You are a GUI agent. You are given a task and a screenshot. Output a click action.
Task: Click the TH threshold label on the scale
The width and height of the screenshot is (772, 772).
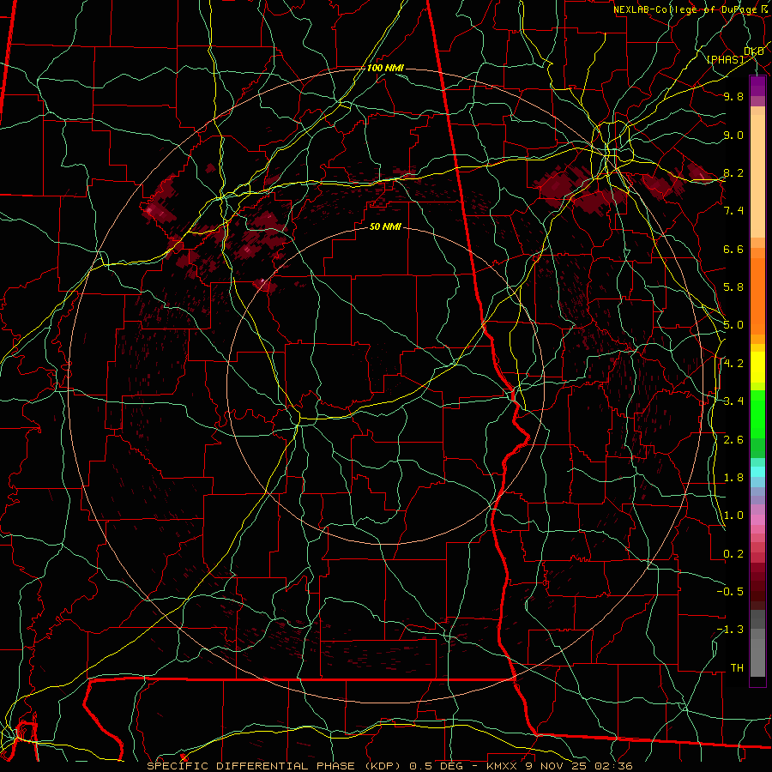pyautogui.click(x=737, y=667)
